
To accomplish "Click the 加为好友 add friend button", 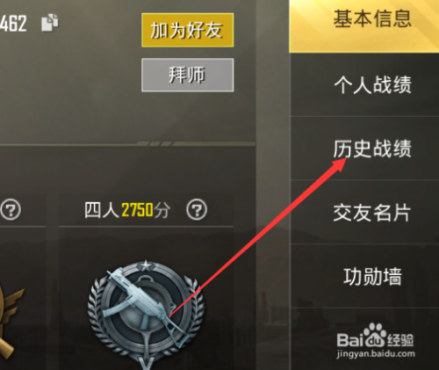I will click(x=187, y=30).
